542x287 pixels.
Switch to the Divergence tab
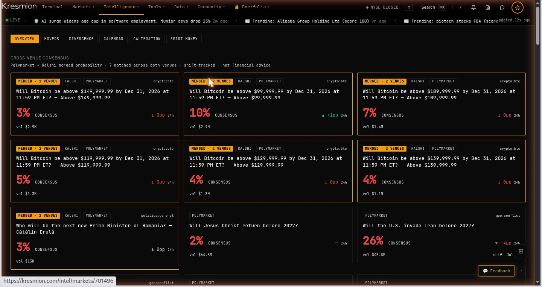click(x=81, y=39)
